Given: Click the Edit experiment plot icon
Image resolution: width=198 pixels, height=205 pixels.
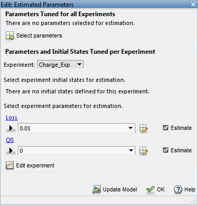Looking at the screenshot, I should [9, 165].
